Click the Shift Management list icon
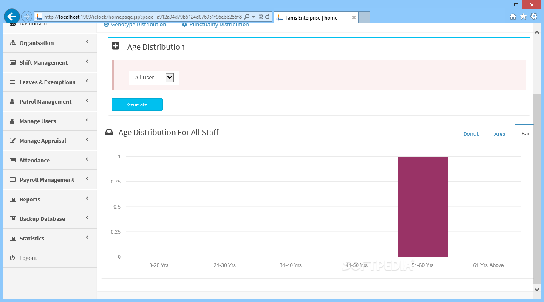This screenshot has height=302, width=544. coord(13,62)
